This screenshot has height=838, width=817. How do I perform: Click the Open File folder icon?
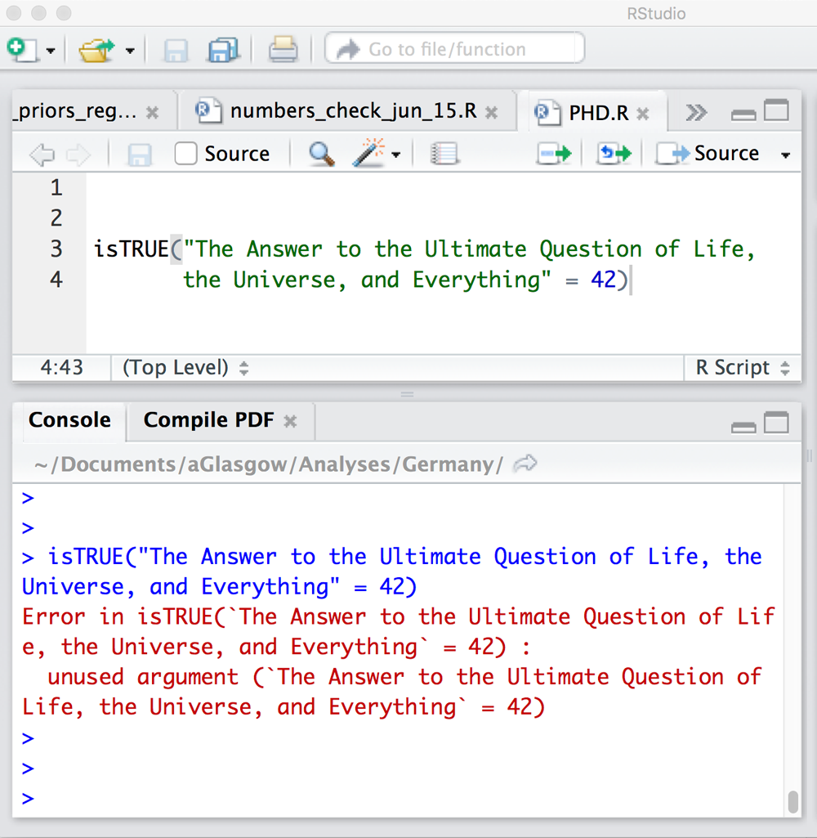coord(97,51)
